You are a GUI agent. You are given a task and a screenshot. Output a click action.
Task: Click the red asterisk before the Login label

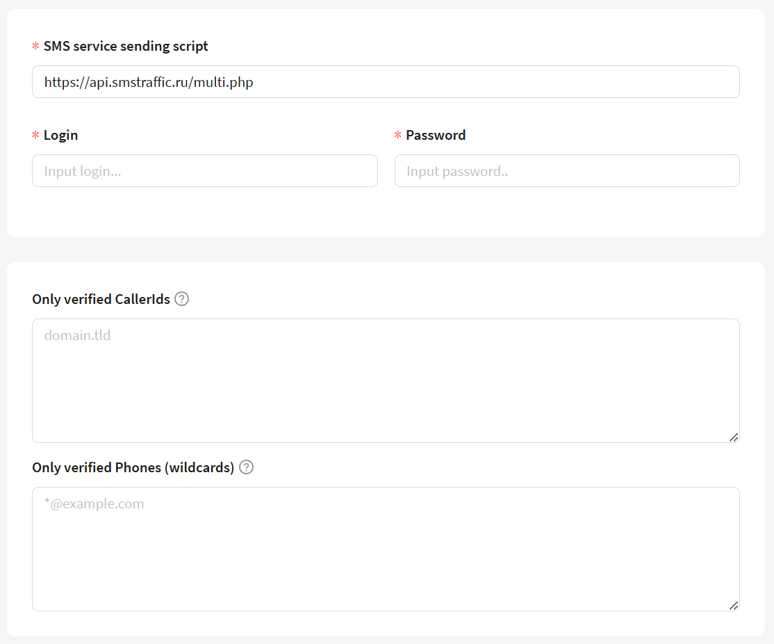(35, 136)
